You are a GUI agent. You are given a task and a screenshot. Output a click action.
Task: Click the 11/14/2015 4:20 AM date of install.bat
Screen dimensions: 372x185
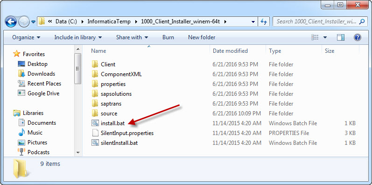[x=237, y=123]
